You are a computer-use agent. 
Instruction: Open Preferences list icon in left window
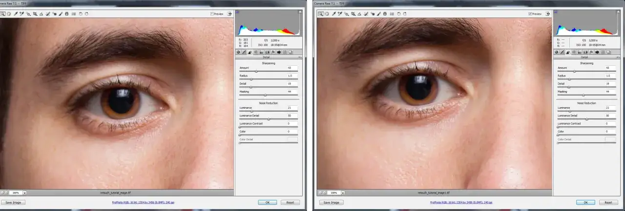(74, 14)
